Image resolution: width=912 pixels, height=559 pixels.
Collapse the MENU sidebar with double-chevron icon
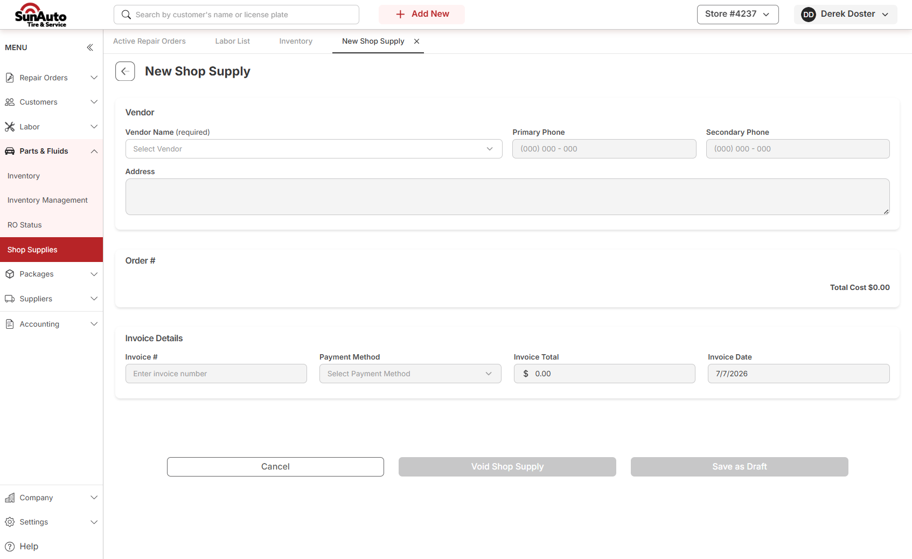(x=90, y=47)
